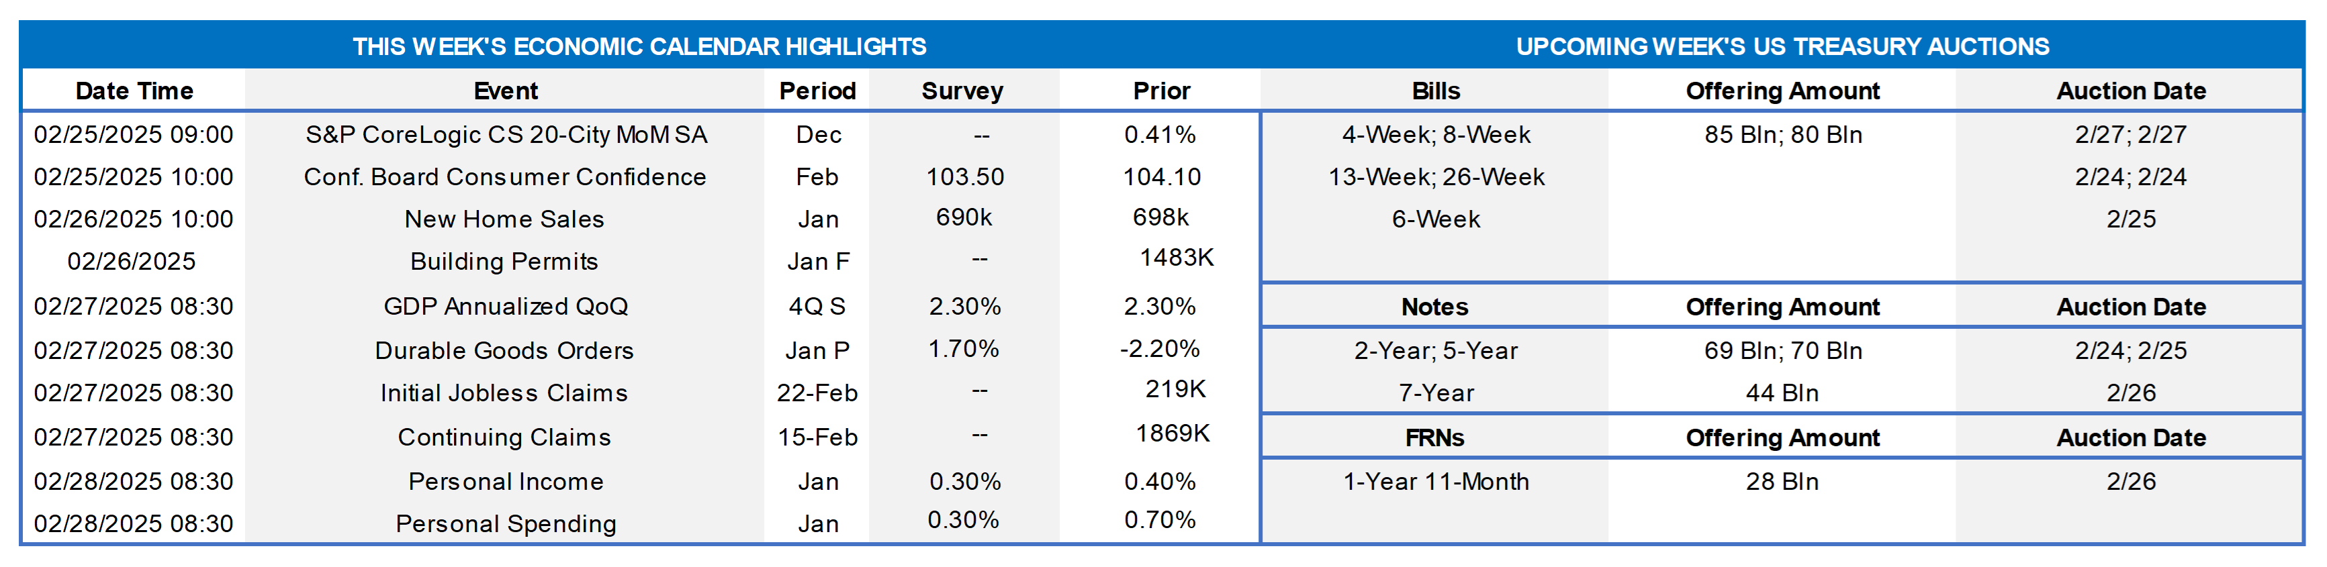
Task: Click the Personal Income event cell
Action: coord(505,481)
